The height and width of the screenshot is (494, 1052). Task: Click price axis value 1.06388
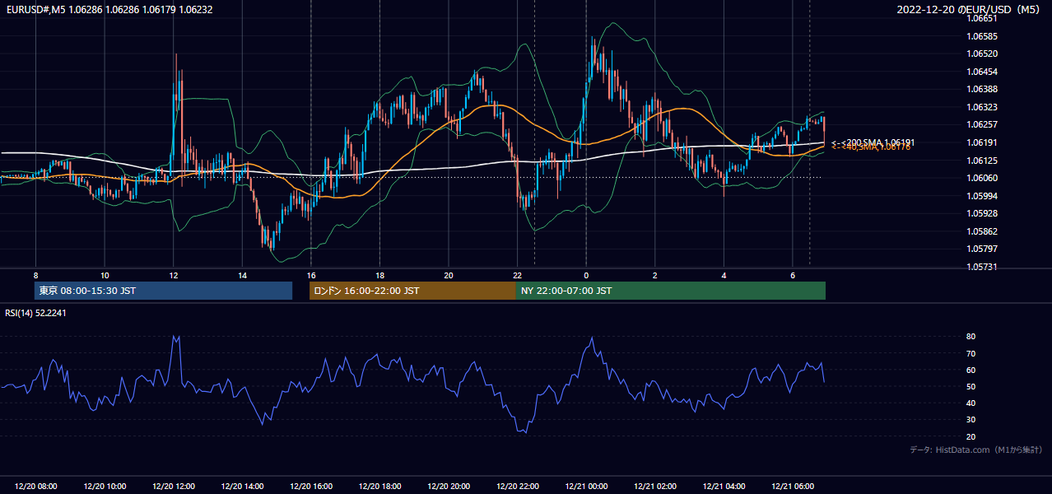point(982,89)
